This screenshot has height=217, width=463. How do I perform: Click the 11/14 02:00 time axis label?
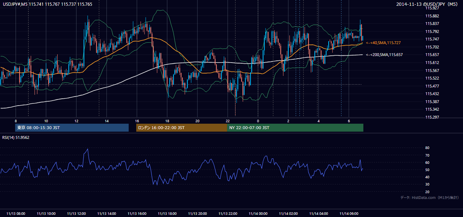point(288,213)
